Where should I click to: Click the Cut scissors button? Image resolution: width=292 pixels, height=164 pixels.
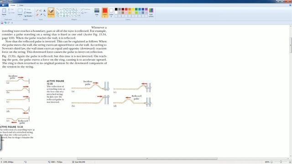(11, 9)
